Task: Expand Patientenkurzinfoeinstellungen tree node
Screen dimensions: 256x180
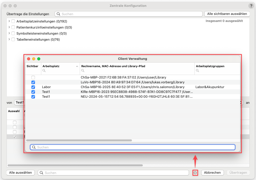Action: coord(9,27)
